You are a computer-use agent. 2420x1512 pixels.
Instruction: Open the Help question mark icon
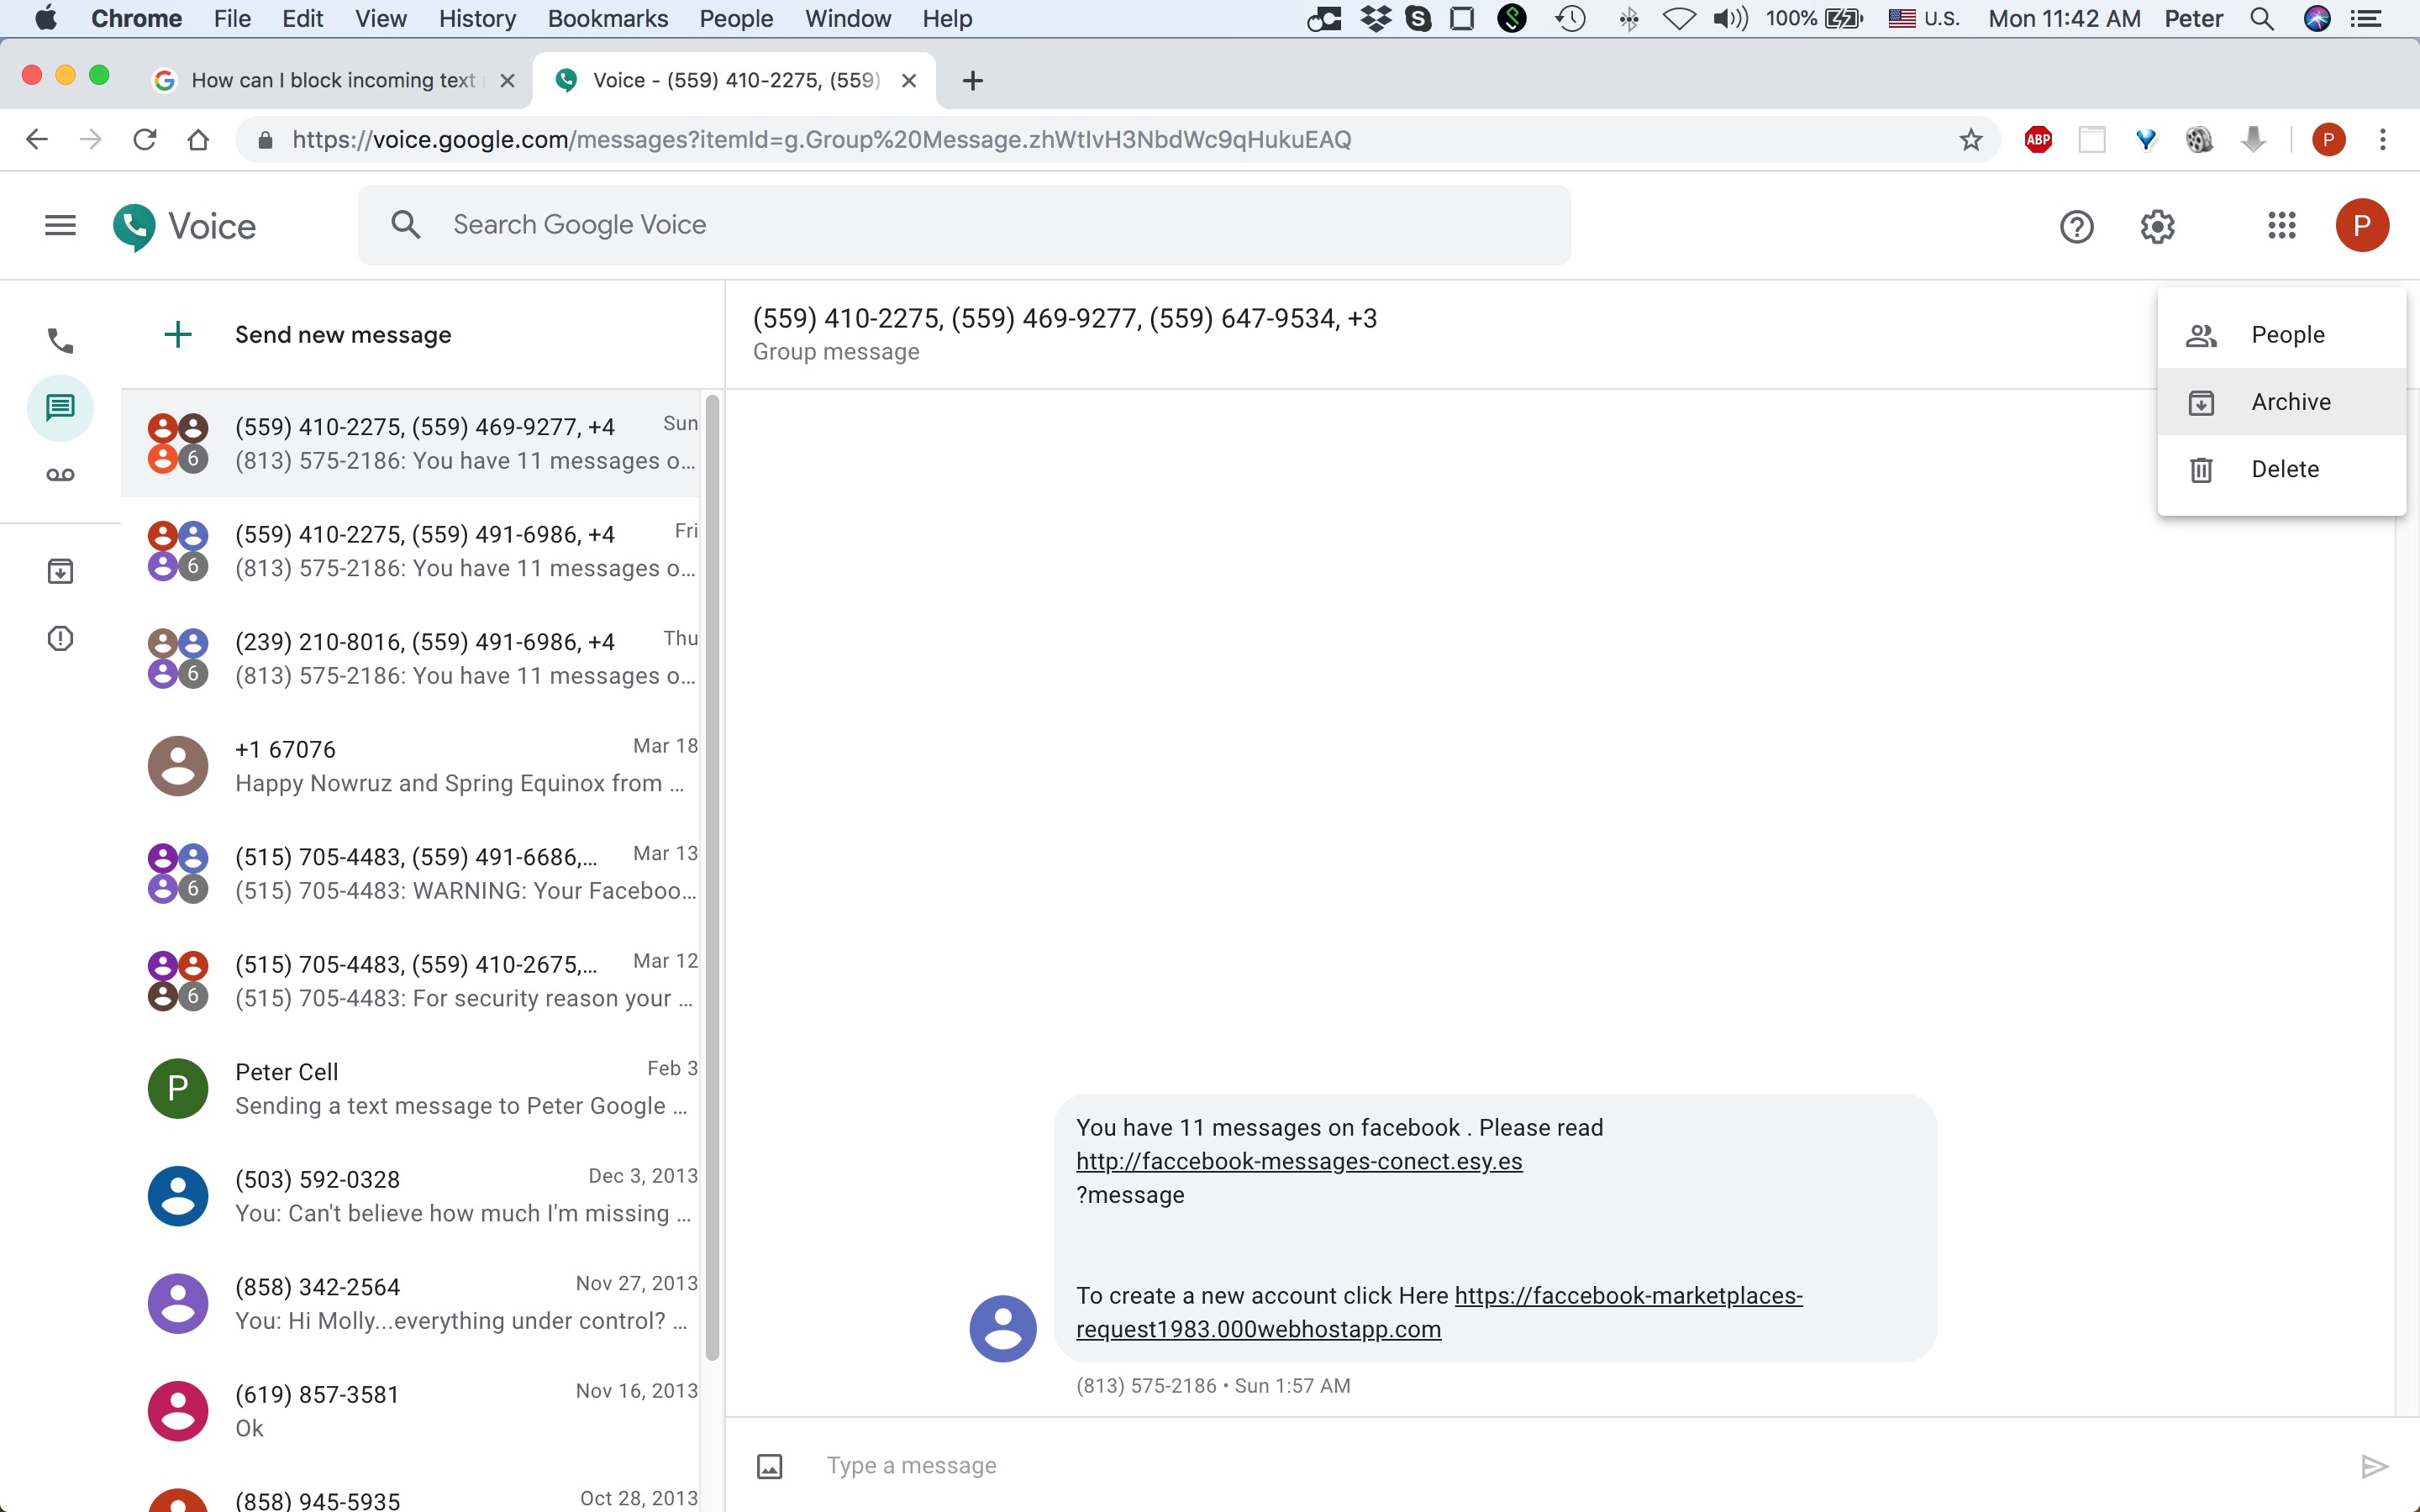click(x=2076, y=227)
